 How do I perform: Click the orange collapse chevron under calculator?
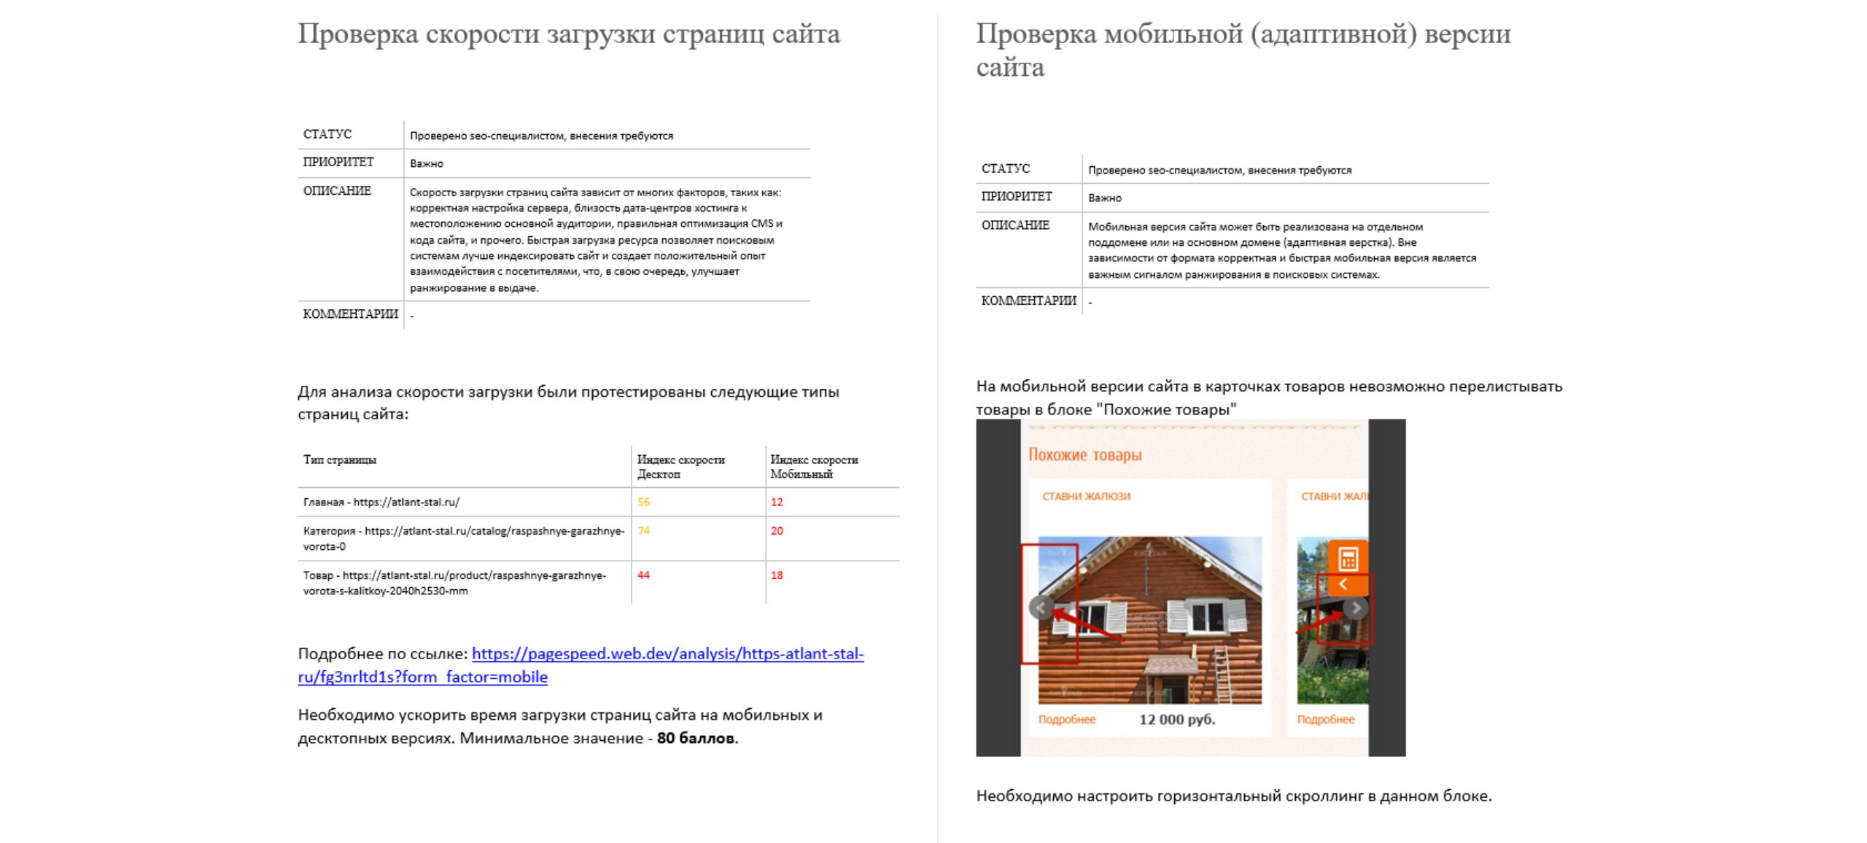click(x=1343, y=585)
